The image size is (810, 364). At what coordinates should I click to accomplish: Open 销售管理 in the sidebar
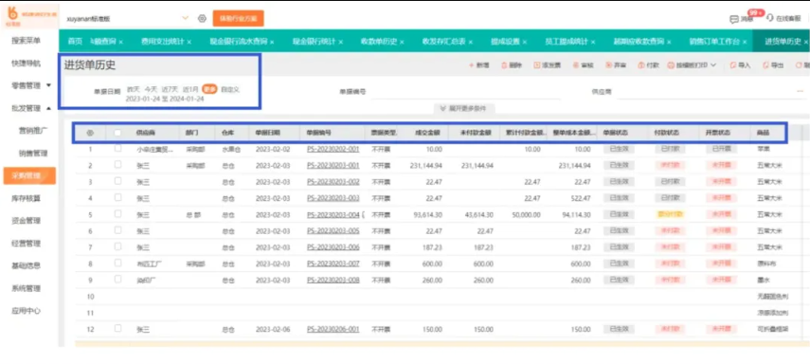pos(33,153)
